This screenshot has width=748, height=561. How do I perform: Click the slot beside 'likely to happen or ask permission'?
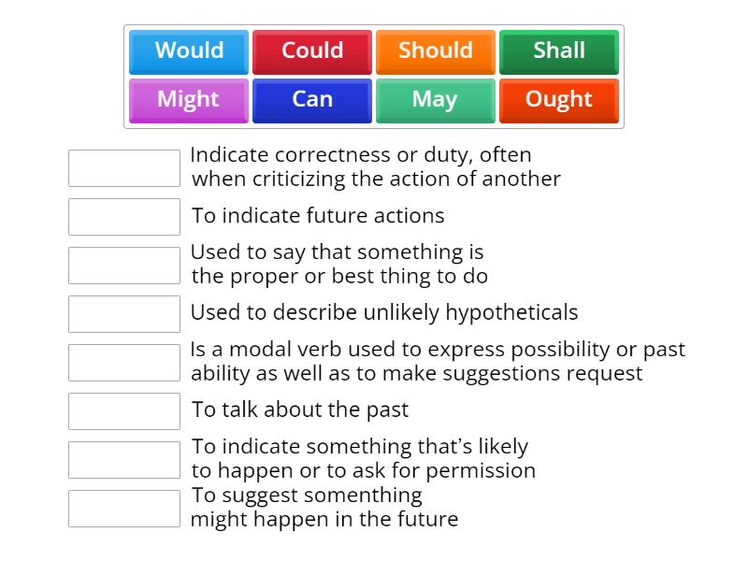123,458
